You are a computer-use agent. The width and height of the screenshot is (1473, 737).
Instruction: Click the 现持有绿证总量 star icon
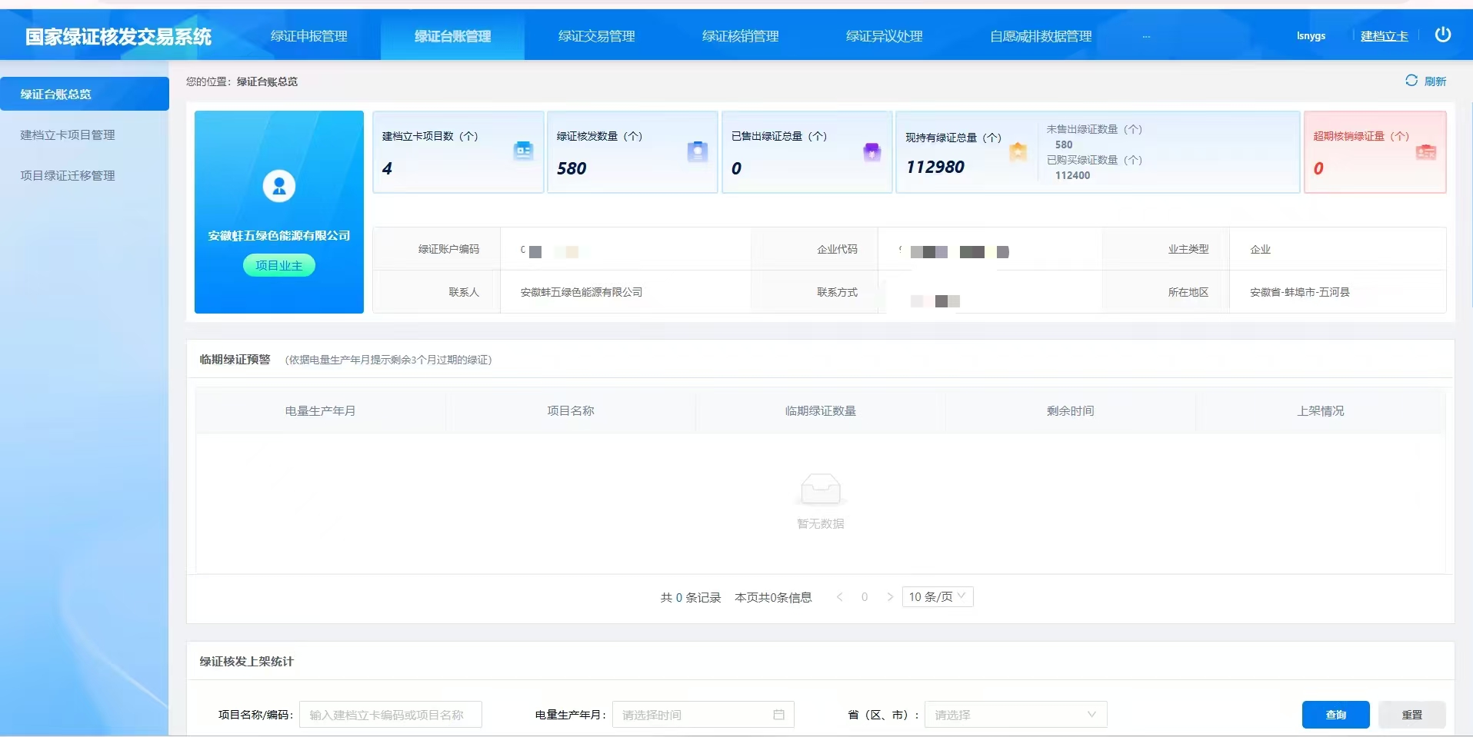[x=1018, y=152]
